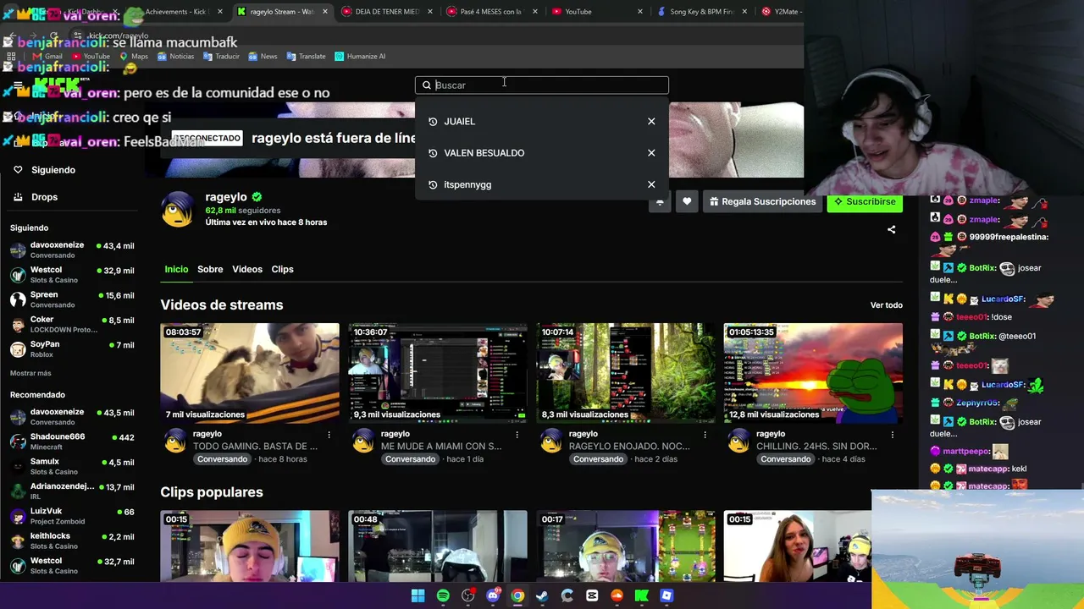Open Coker channel in sidebar
This screenshot has height=609, width=1084.
pos(72,324)
